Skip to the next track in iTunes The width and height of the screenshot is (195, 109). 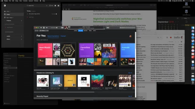[x=47, y=28]
